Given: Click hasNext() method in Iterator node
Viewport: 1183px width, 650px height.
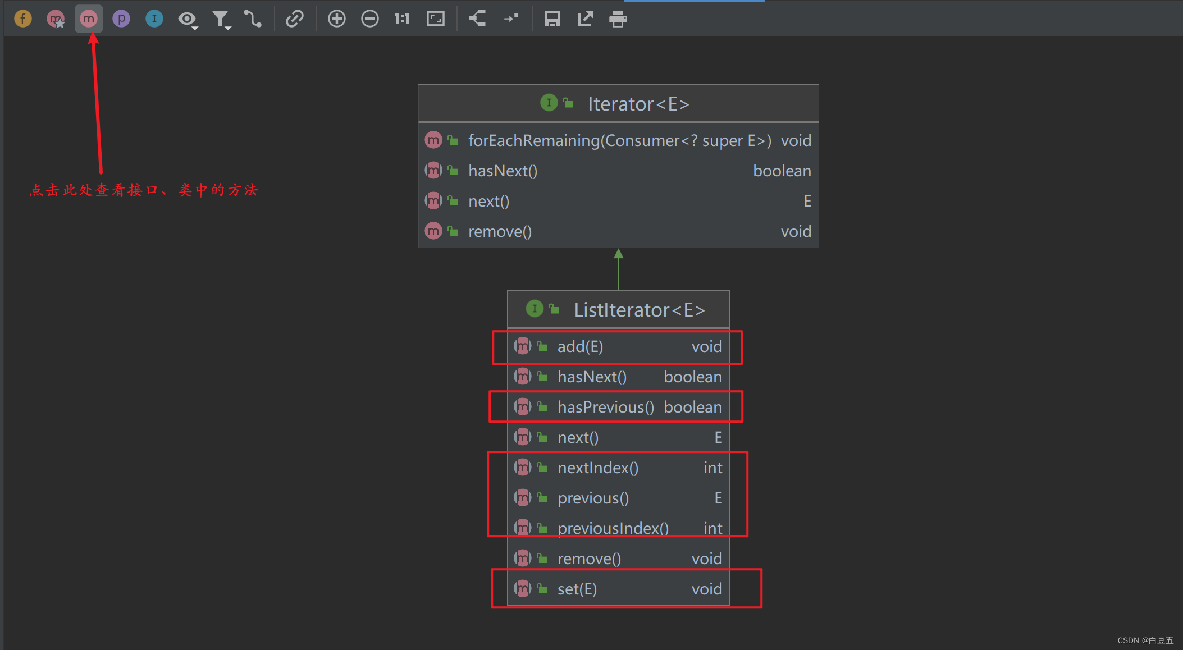Looking at the screenshot, I should point(618,171).
